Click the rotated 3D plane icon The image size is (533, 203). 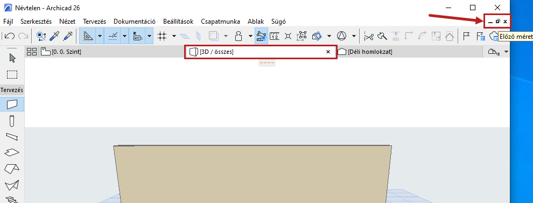317,36
